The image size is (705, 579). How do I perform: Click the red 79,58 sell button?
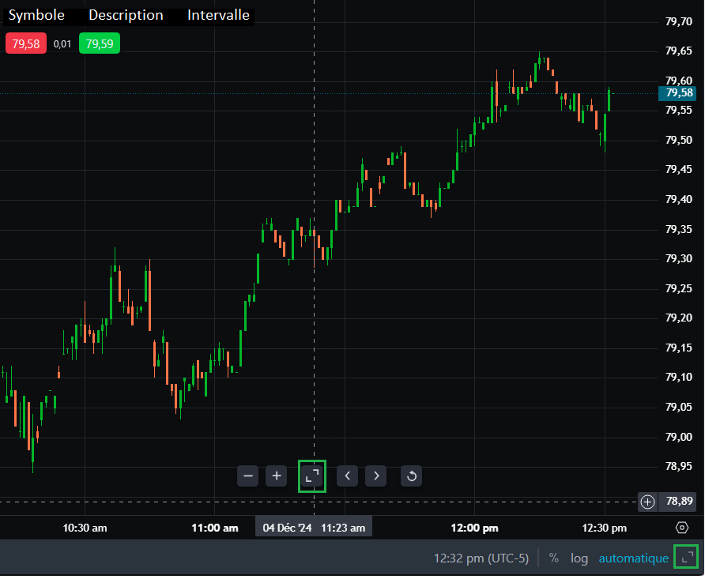(26, 44)
